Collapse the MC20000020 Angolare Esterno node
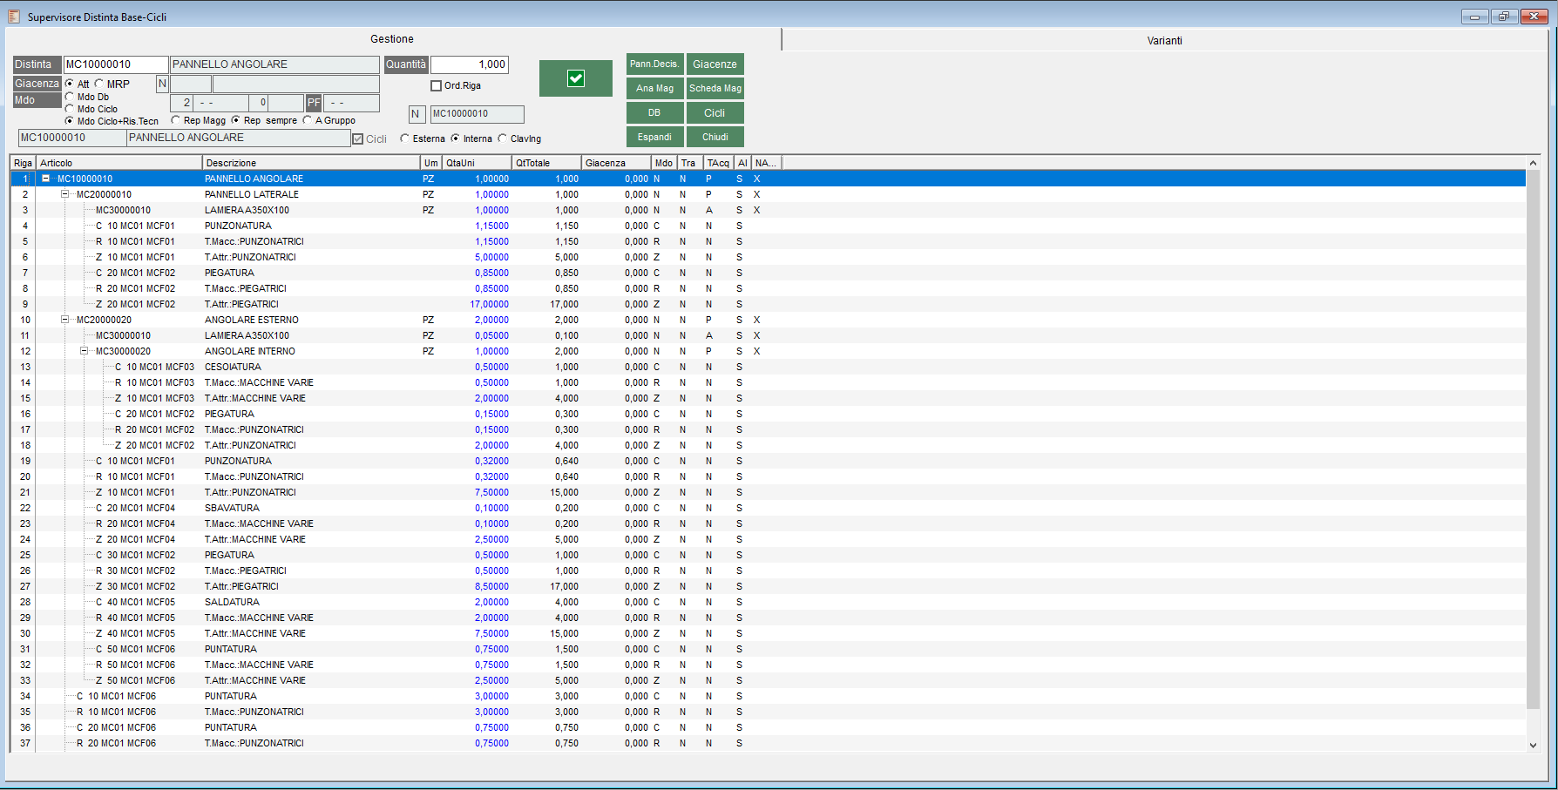The width and height of the screenshot is (1558, 790). (65, 320)
